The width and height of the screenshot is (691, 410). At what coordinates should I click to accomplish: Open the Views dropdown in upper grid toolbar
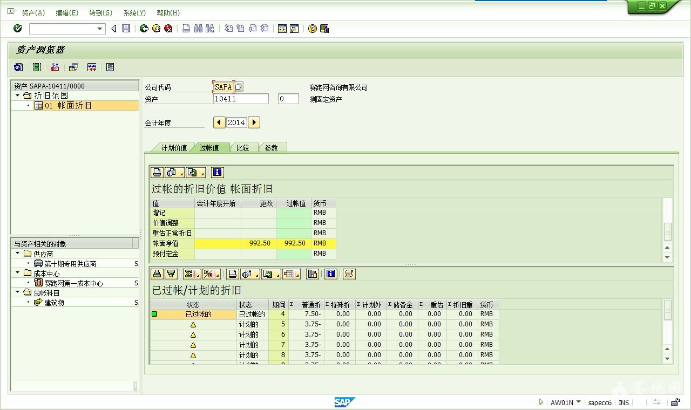[x=174, y=173]
